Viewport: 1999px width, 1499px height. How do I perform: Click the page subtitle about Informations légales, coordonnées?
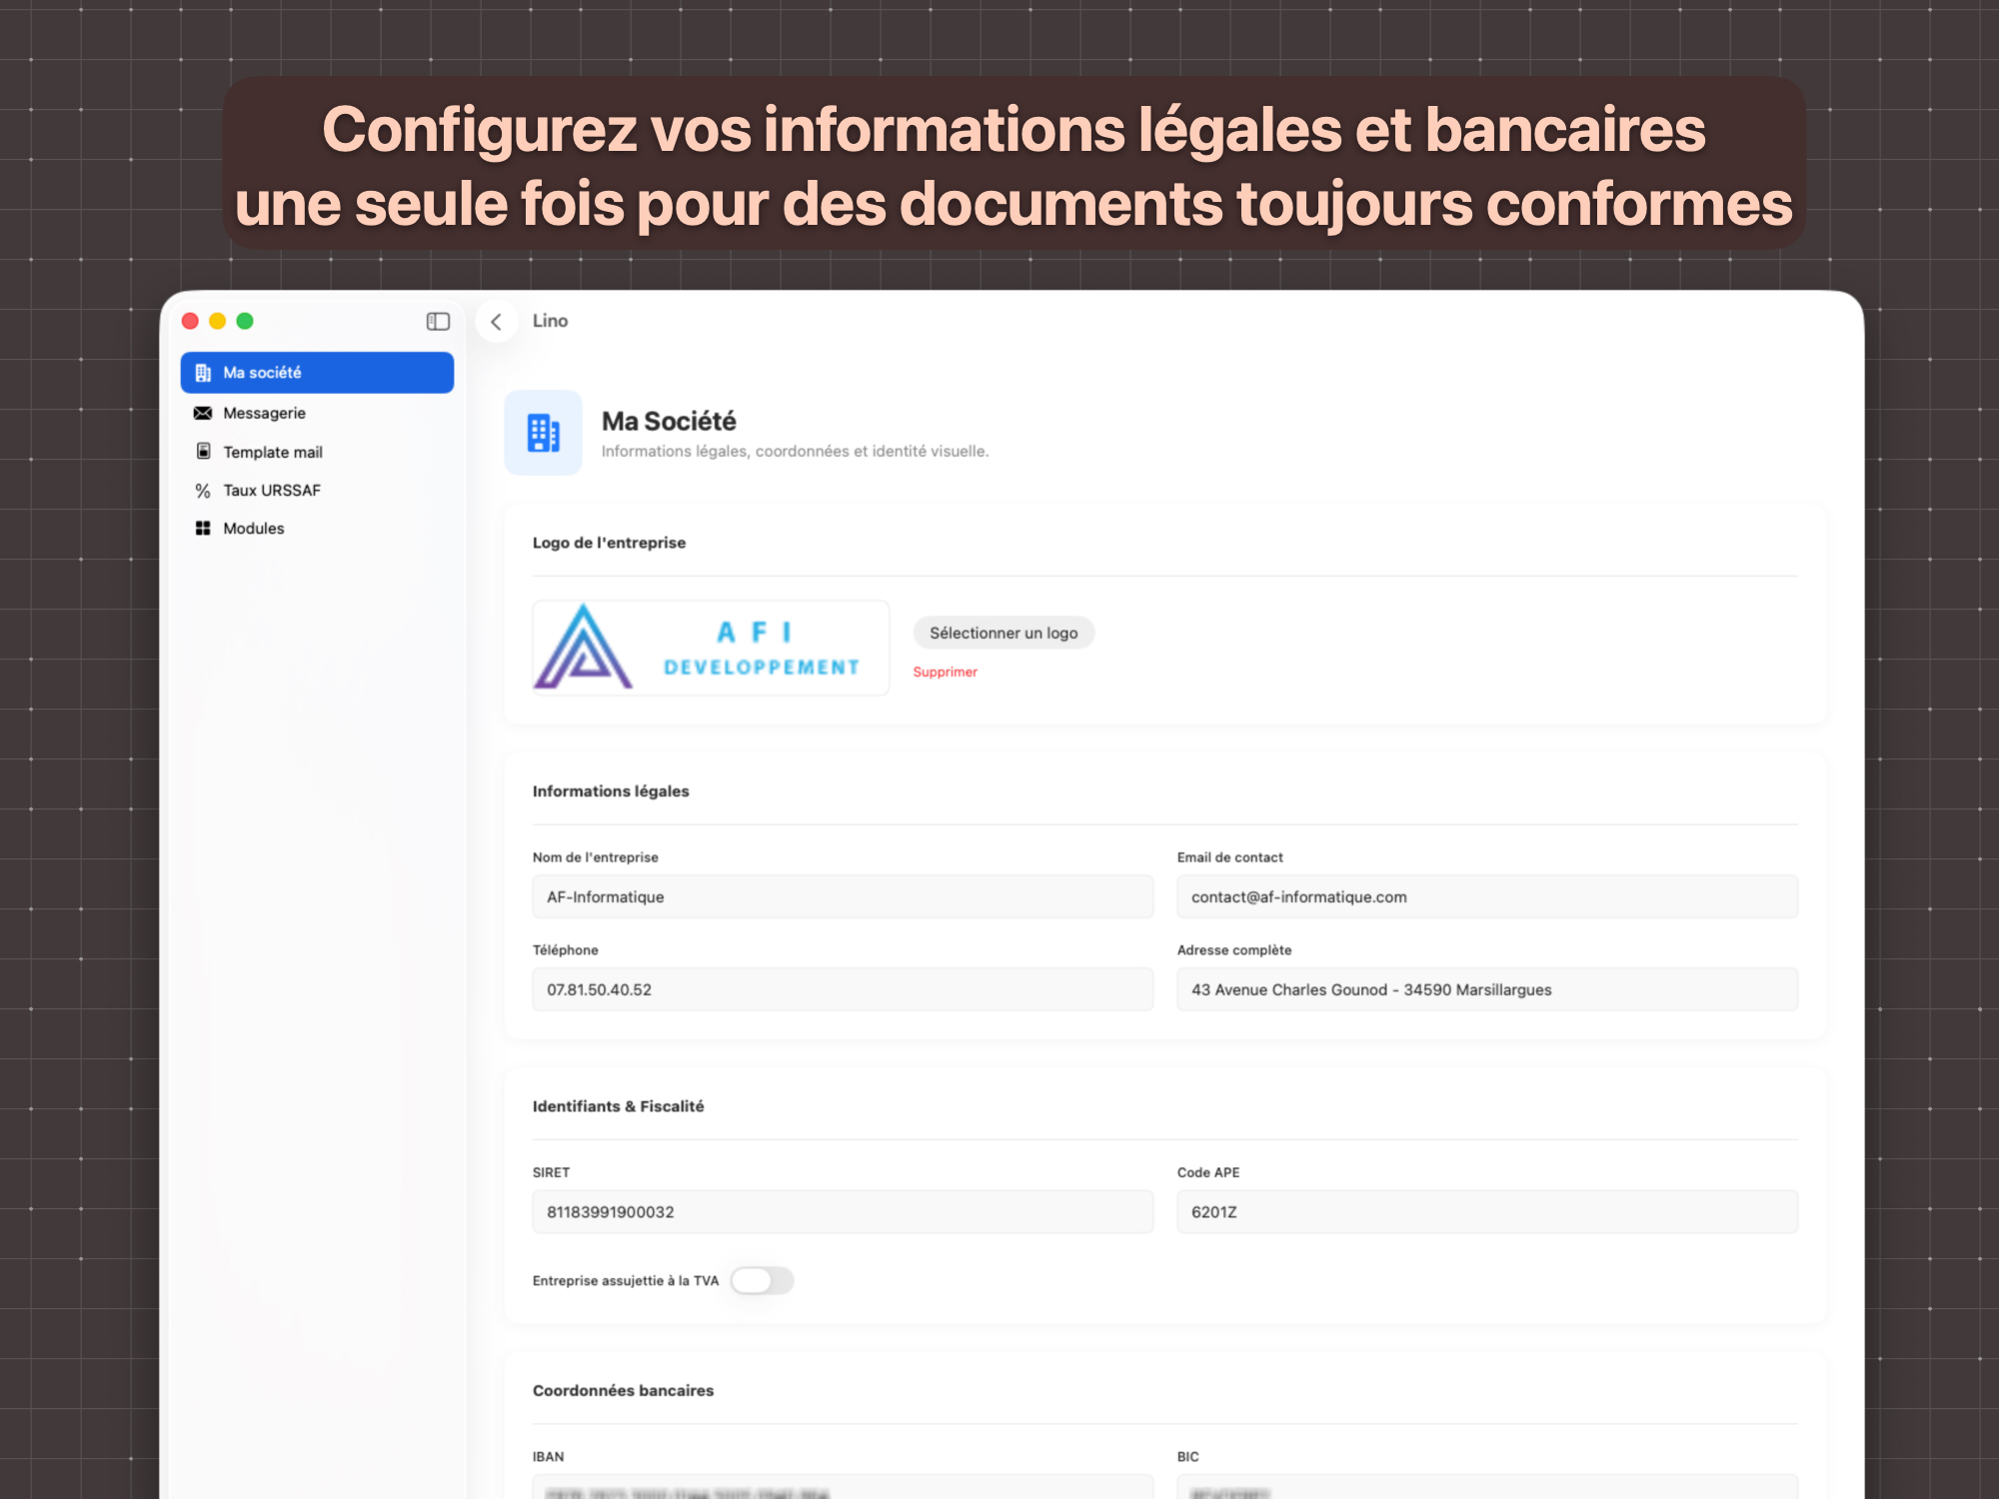[795, 452]
